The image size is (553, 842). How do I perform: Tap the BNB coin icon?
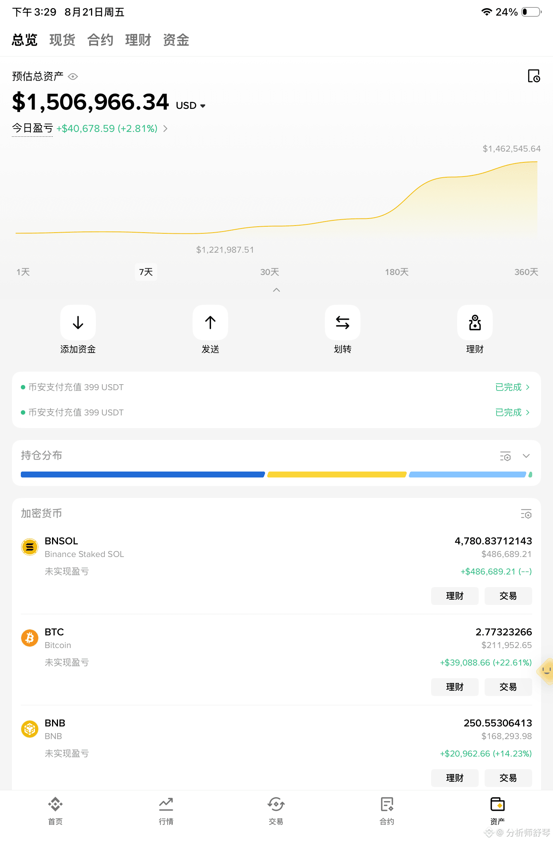[30, 729]
